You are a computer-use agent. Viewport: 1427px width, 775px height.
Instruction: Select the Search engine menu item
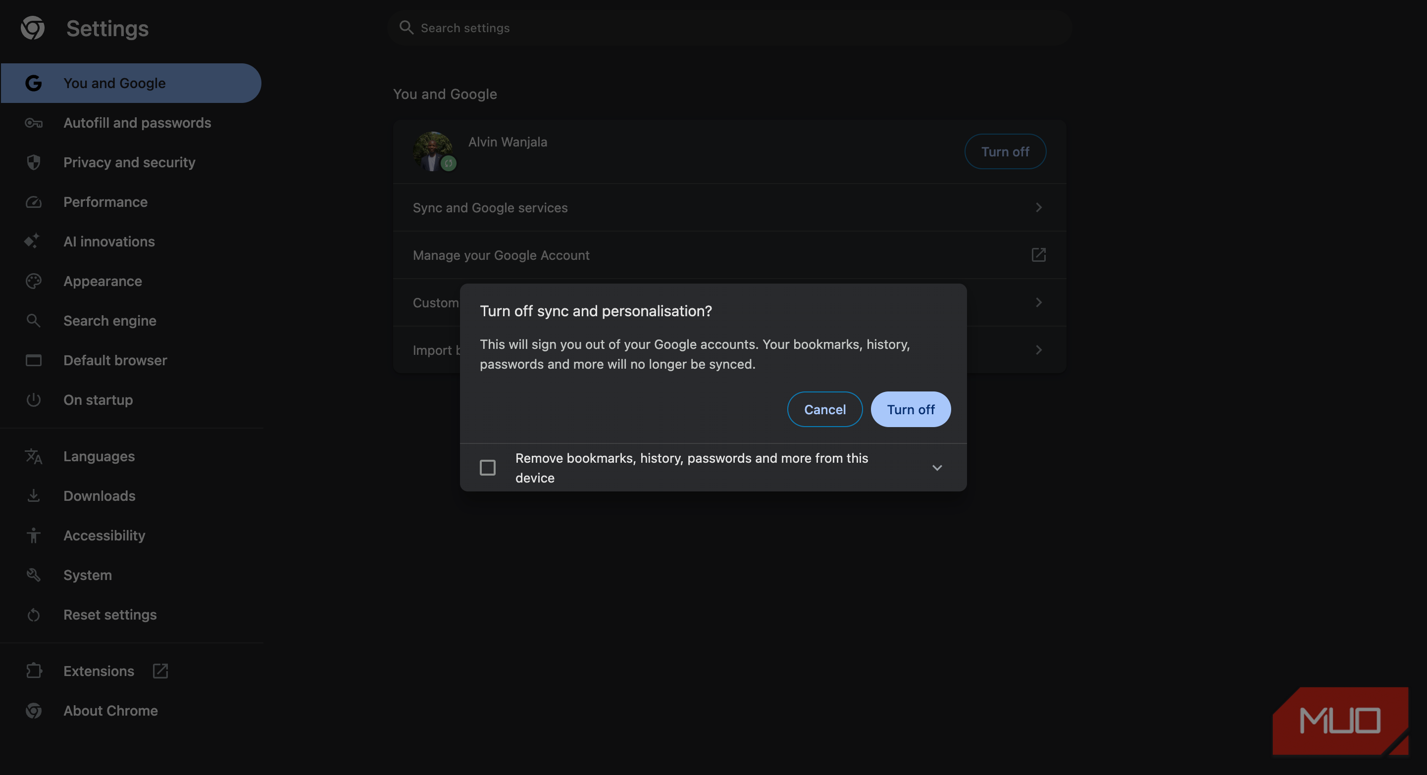110,321
